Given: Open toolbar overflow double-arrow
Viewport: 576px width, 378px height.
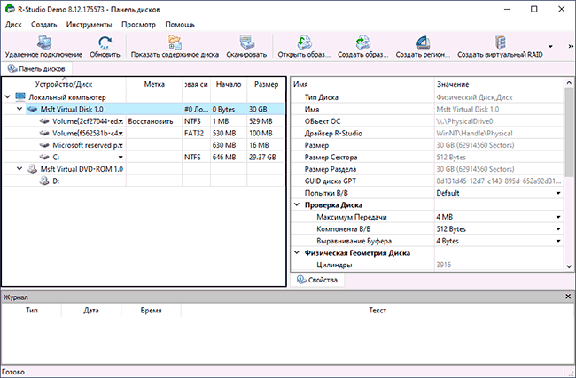Looking at the screenshot, I should click(571, 46).
